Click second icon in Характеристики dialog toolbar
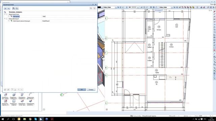Viewport: 216px width, 121px height. point(8,8)
